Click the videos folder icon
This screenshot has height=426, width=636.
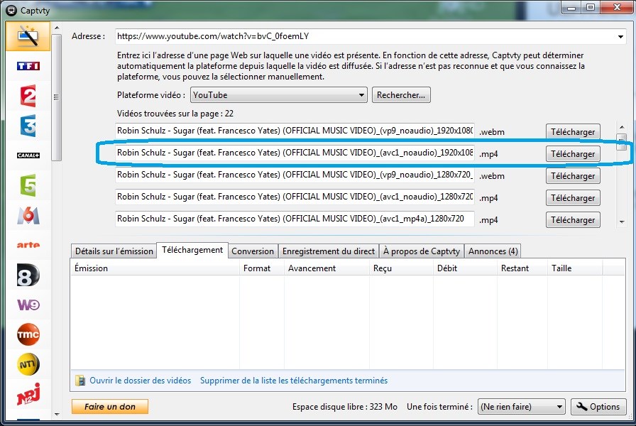80,381
